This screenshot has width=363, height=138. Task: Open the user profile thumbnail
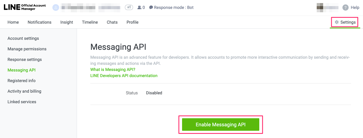(327, 8)
